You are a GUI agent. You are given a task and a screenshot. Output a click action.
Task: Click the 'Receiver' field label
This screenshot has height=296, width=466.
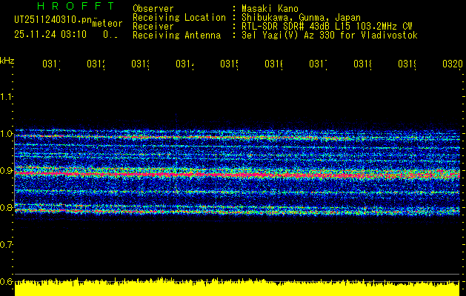tap(153, 27)
